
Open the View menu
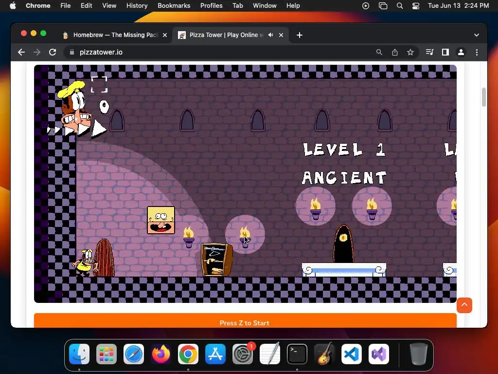[109, 5]
